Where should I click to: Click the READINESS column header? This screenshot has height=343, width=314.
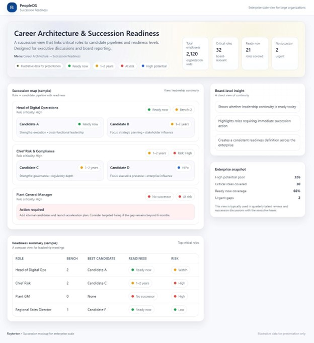137,258
